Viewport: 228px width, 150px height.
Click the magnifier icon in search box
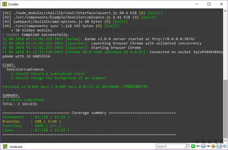coord(187,146)
